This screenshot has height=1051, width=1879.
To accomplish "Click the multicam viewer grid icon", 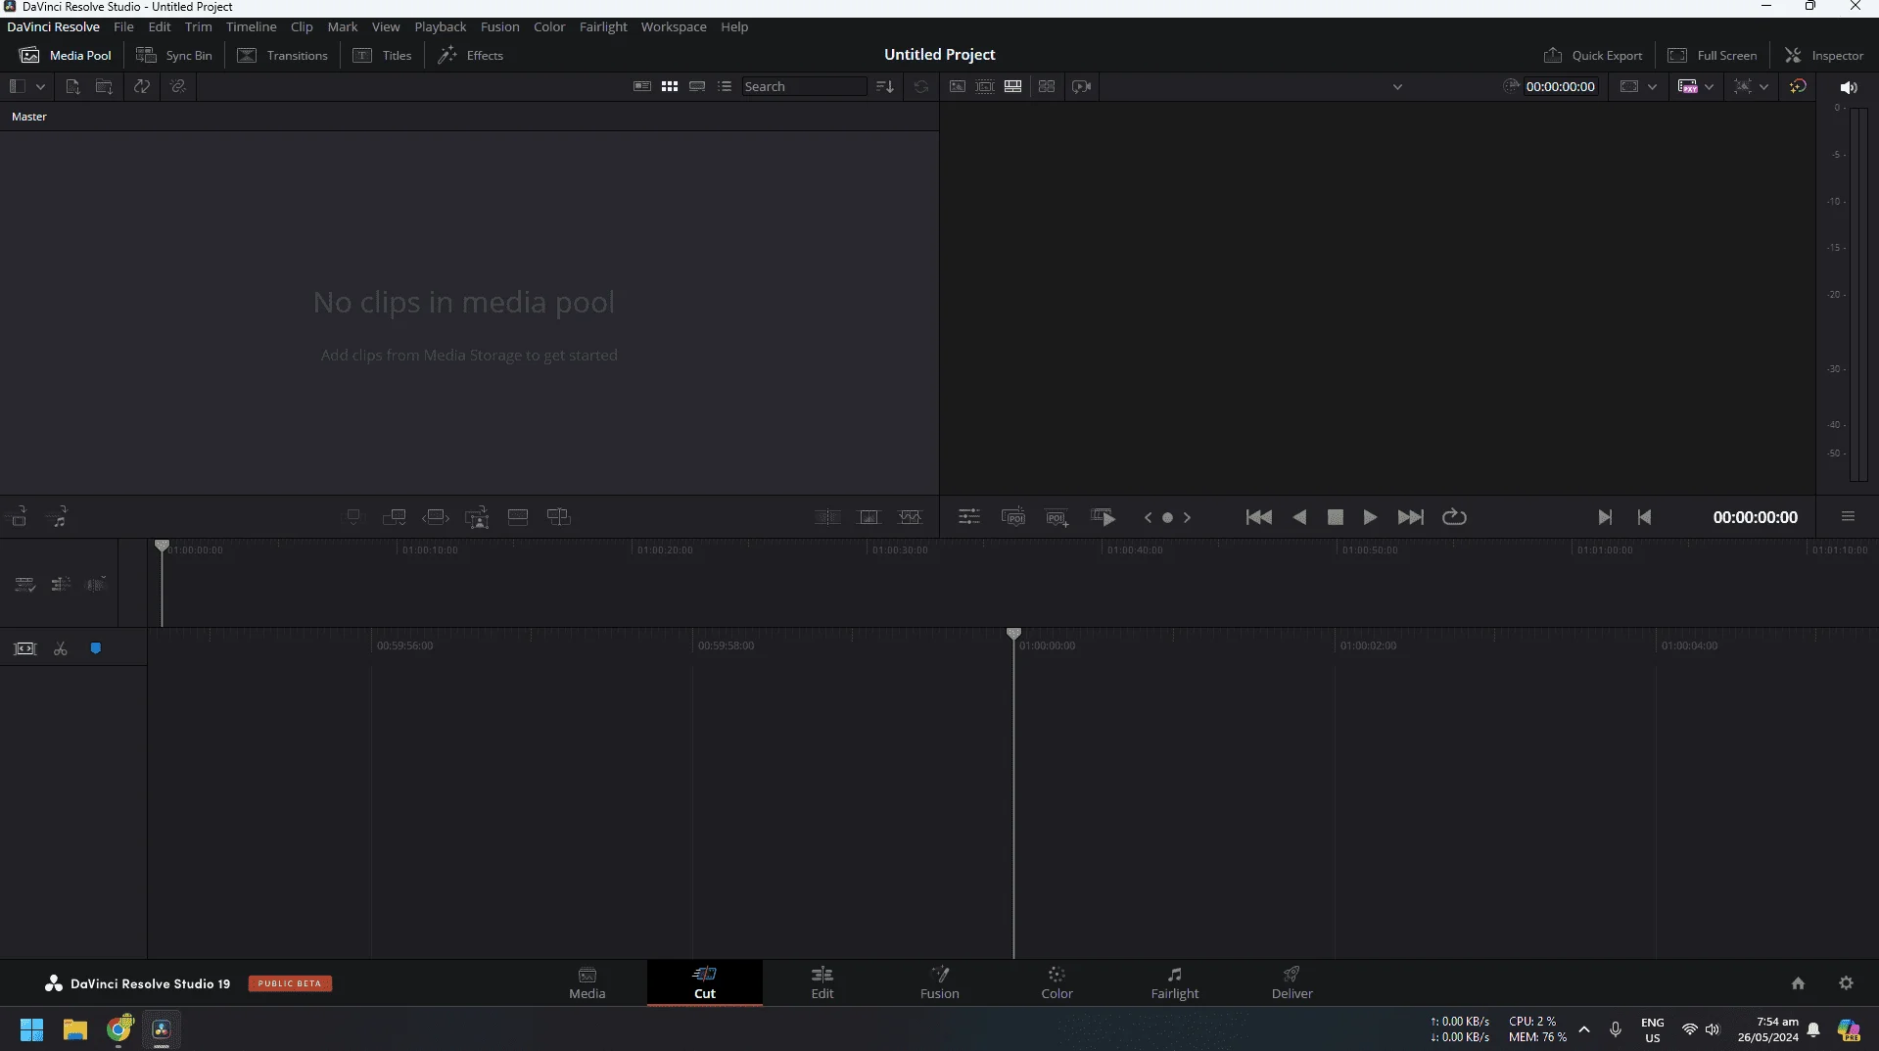I will (x=1047, y=86).
